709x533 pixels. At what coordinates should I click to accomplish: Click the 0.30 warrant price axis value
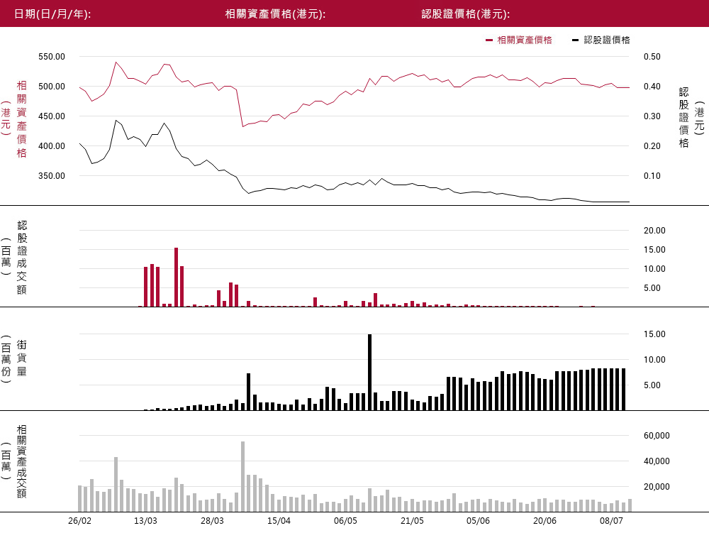pos(652,116)
